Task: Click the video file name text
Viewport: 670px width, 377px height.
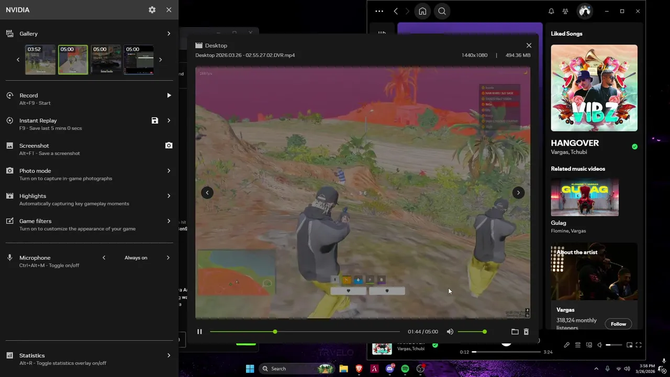Action: (x=245, y=55)
